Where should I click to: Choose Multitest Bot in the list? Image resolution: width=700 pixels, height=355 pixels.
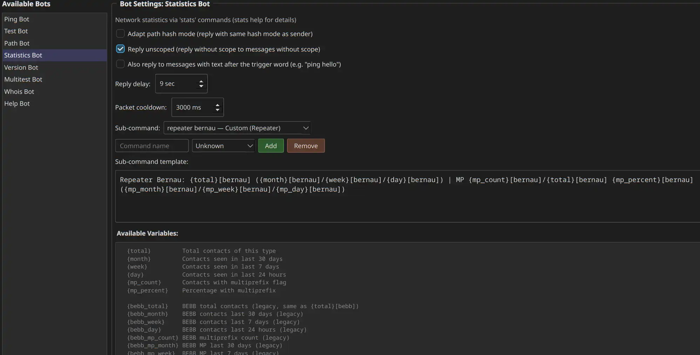pyautogui.click(x=23, y=79)
